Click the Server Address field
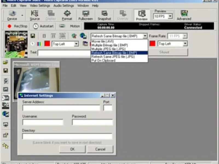Screen dimensions: 219x164 tap(61, 108)
